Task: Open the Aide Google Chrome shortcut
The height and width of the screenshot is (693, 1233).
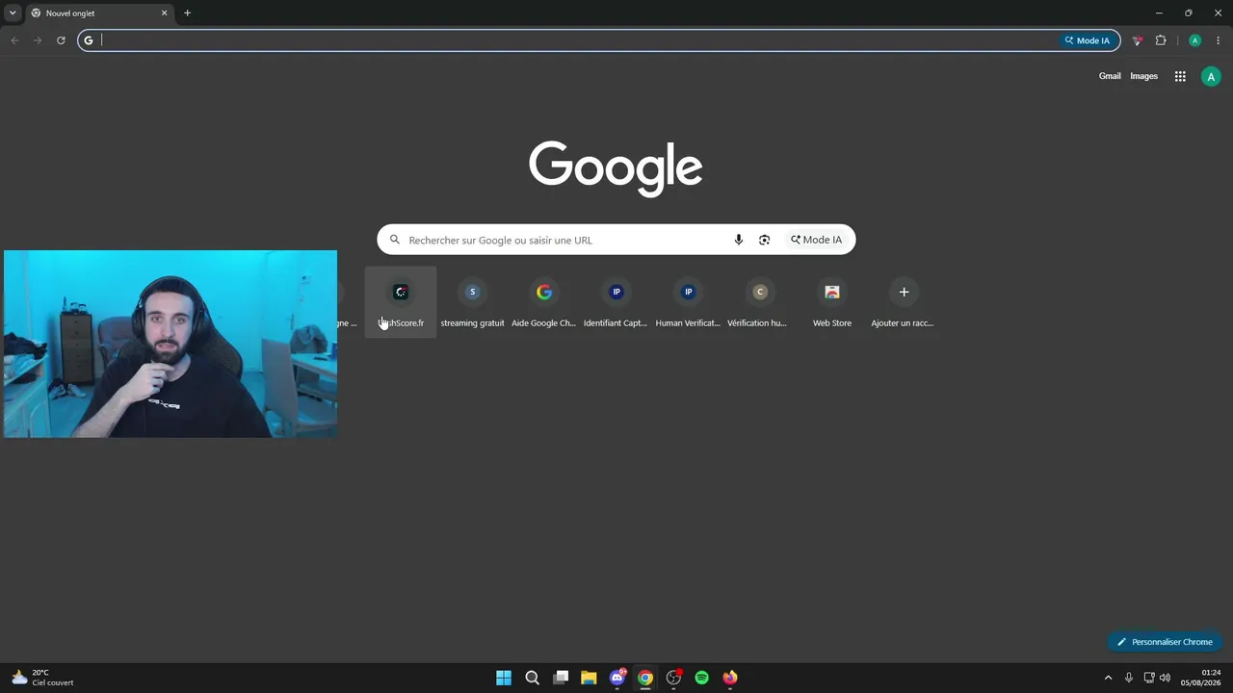Action: pyautogui.click(x=544, y=301)
